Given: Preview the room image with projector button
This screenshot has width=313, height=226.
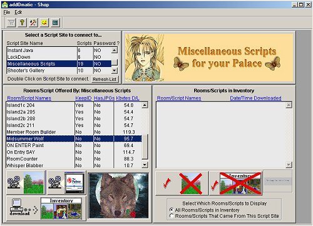Looking at the screenshot, I should point(26,182).
